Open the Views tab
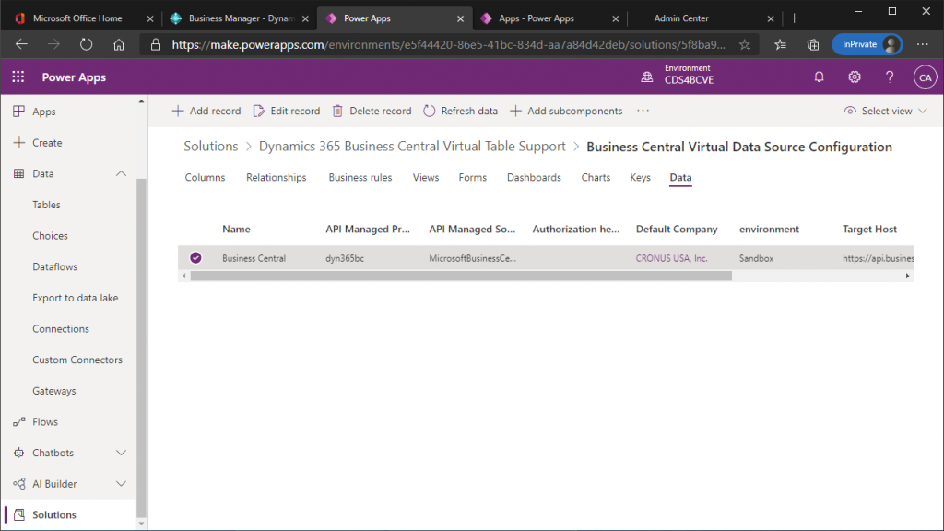This screenshot has width=944, height=531. point(426,178)
